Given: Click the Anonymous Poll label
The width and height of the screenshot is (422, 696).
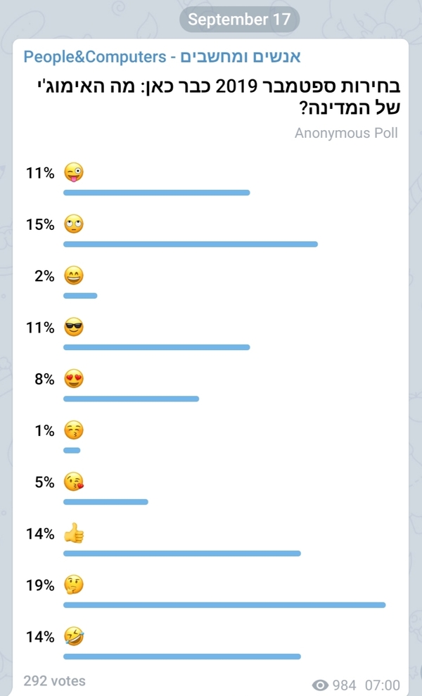Looking at the screenshot, I should (346, 133).
